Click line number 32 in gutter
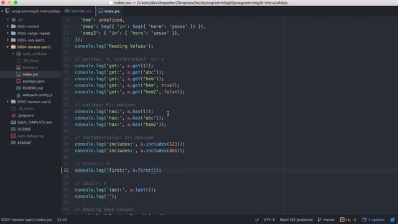This screenshot has width=398, height=224. 66,170
